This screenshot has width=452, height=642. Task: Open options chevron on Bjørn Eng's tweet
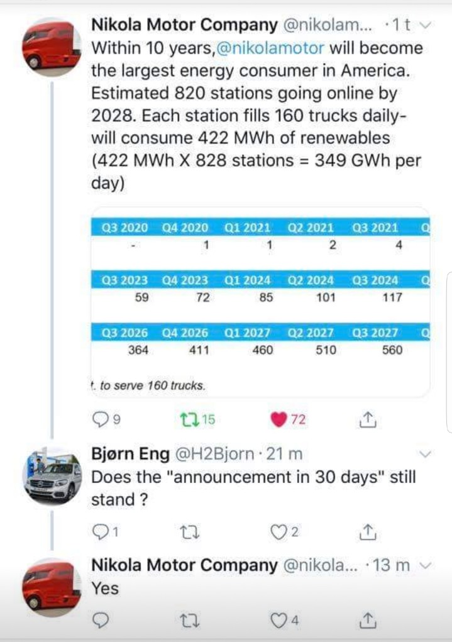426,453
